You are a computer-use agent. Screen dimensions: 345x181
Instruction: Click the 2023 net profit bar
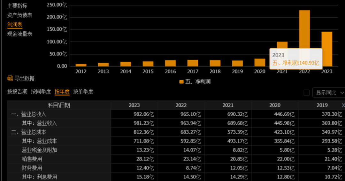[327, 49]
